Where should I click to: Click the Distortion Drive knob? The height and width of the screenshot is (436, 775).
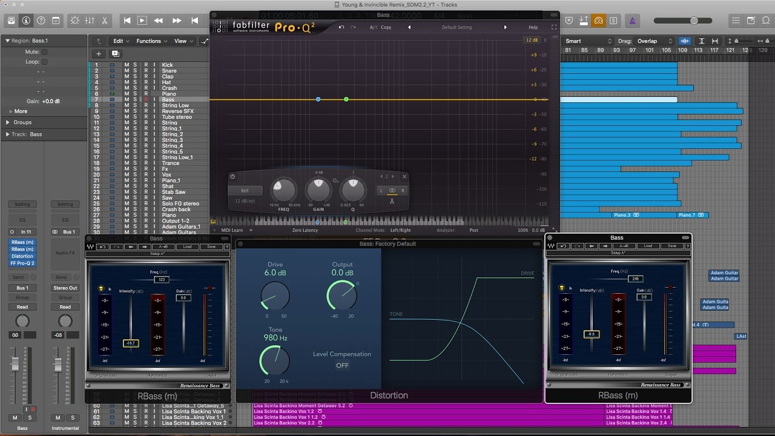[x=274, y=296]
